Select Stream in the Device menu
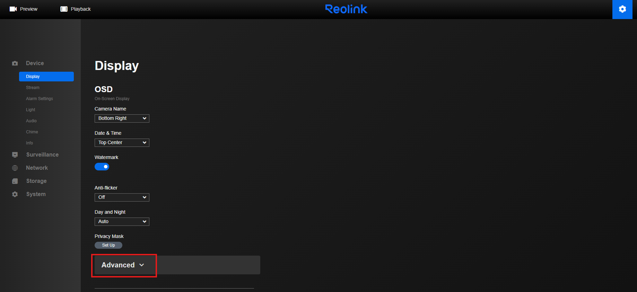This screenshot has height=292, width=637. pyautogui.click(x=33, y=88)
